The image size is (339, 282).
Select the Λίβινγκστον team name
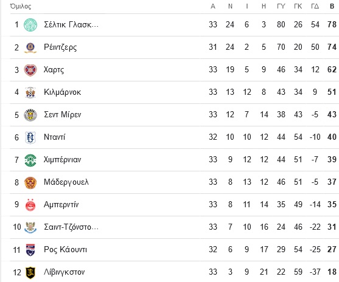(65, 272)
